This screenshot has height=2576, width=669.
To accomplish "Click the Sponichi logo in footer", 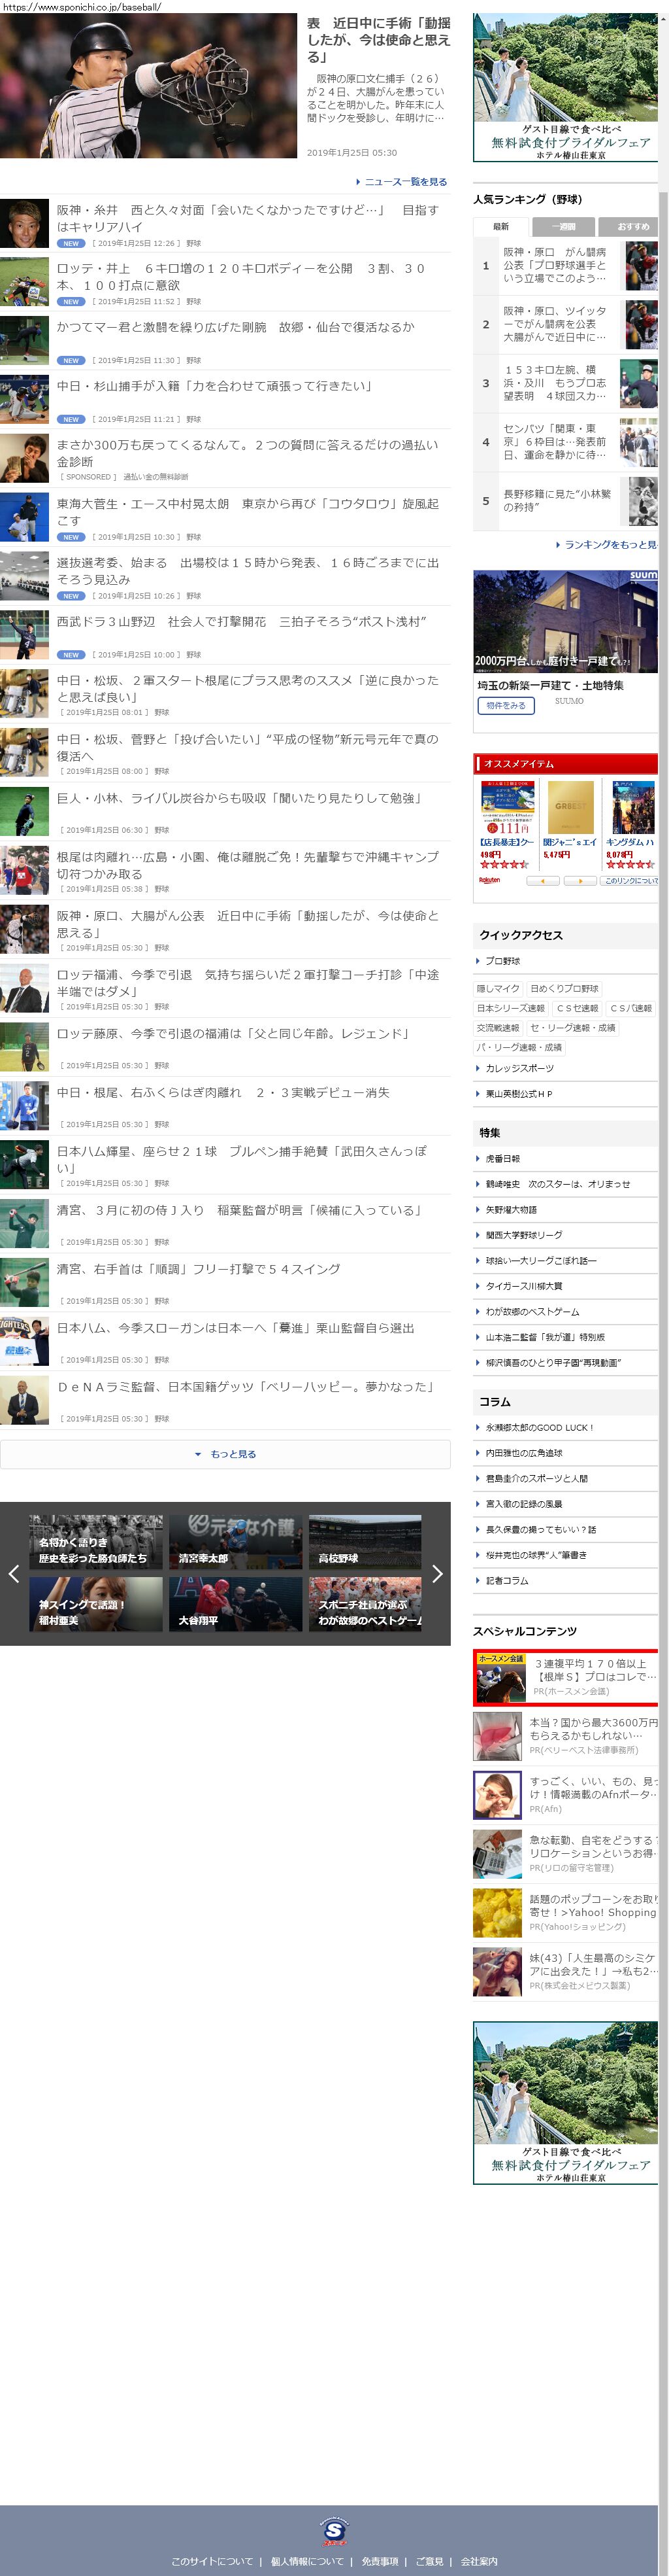I will [334, 2531].
